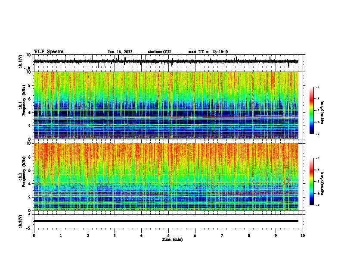Image resolution: width=341 pixels, height=264 pixels.
Task: Click inside the ch.1 spectrogram plot
Action: pos(166,105)
